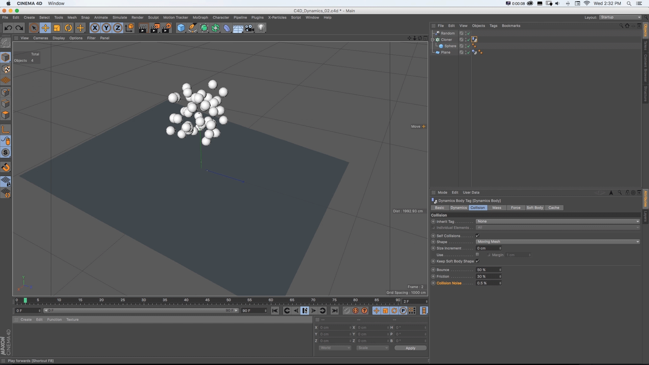
Task: Jump to the end of the animation
Action: (x=334, y=311)
